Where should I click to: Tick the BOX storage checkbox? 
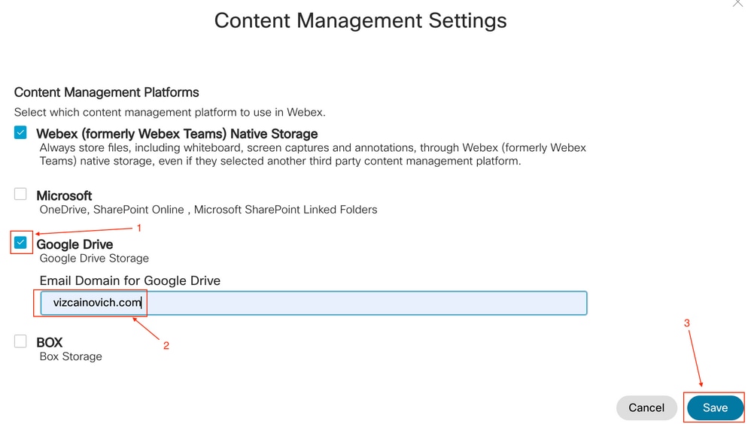[20, 341]
